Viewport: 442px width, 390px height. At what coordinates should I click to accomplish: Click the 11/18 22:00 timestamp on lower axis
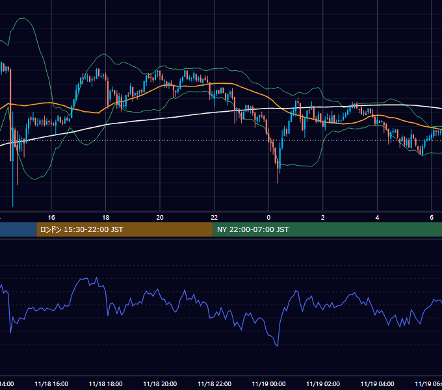coord(214,384)
